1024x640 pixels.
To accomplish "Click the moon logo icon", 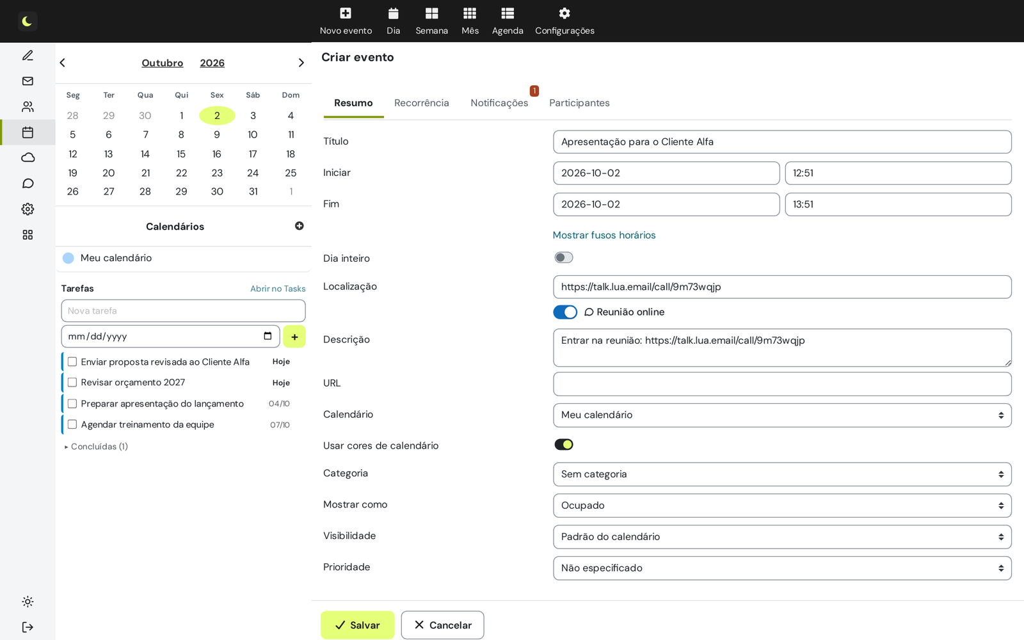I will (x=27, y=21).
